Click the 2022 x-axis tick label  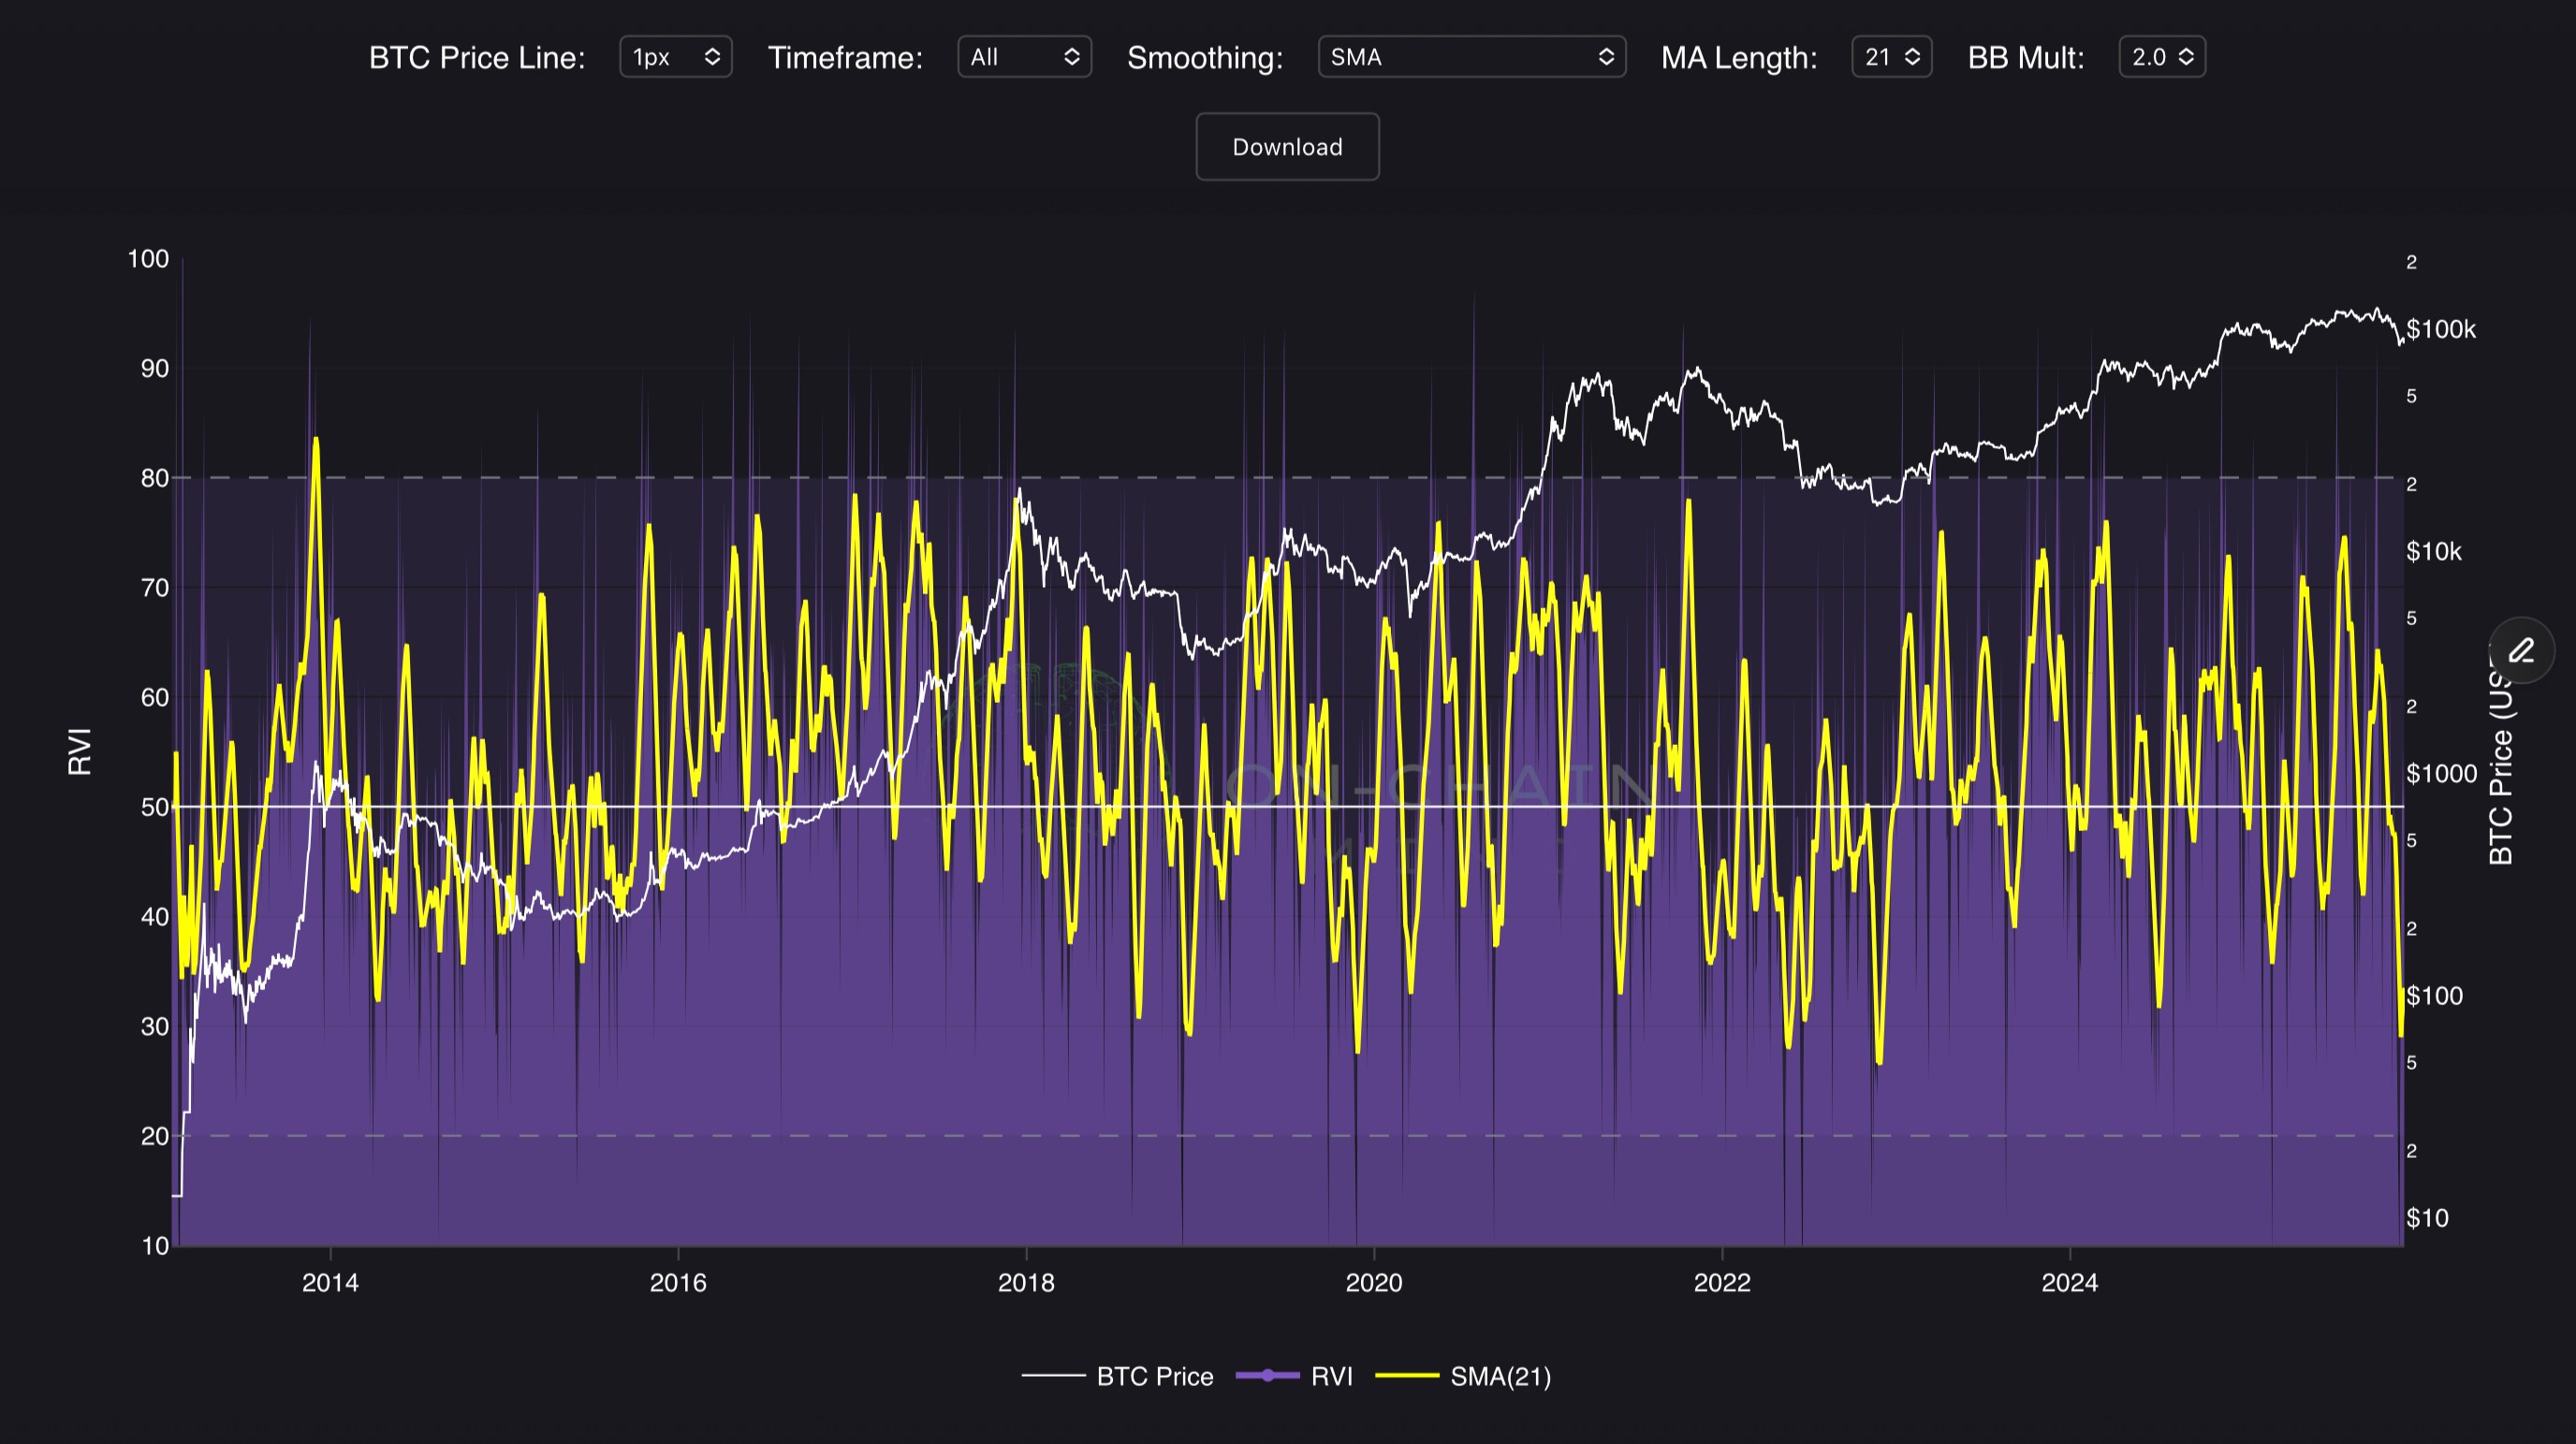[1721, 1283]
